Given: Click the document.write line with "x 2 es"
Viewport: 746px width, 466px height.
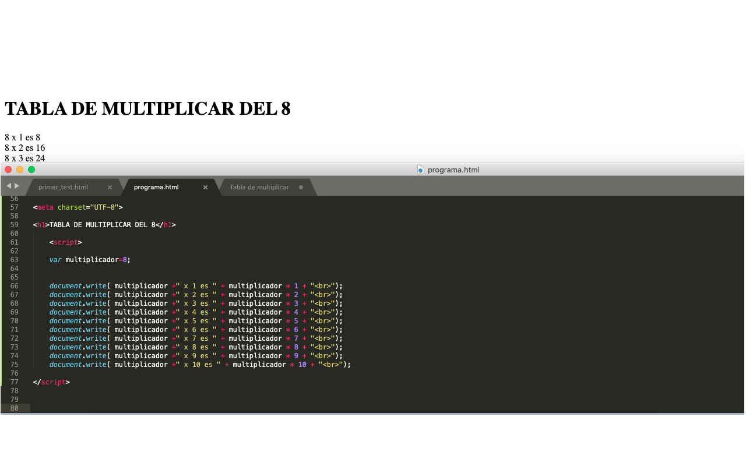Looking at the screenshot, I should (196, 294).
